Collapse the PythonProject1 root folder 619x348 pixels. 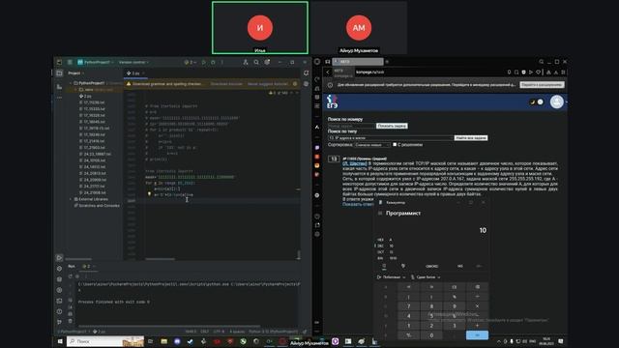(71, 83)
